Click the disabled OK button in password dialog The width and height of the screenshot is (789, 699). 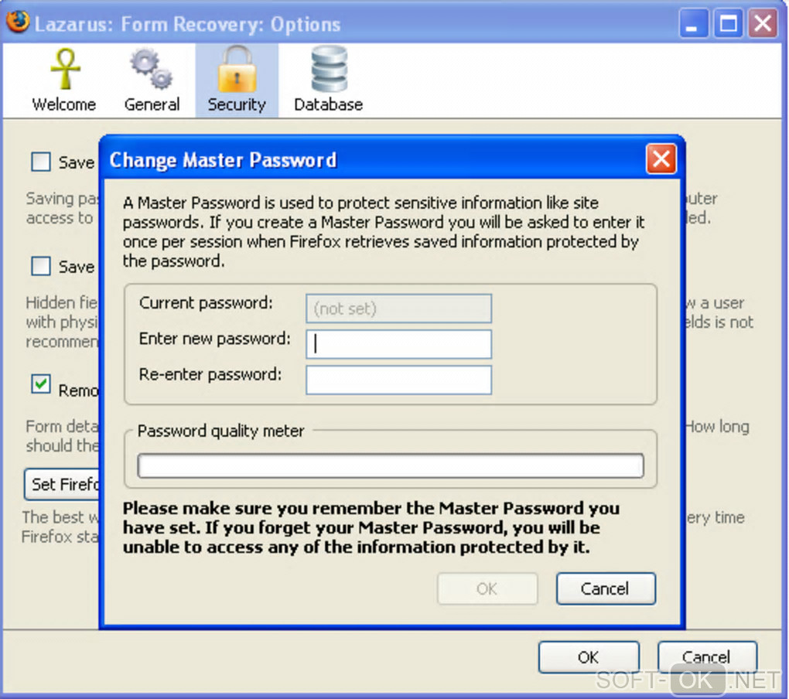[x=487, y=588]
